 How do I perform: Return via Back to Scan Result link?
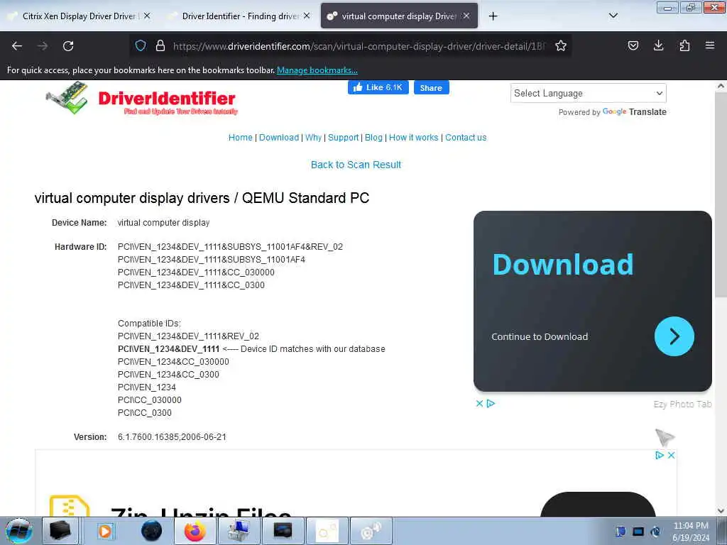356,165
